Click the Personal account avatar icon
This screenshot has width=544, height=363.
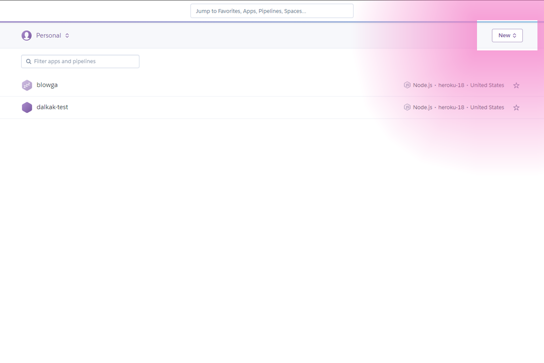coord(27,35)
